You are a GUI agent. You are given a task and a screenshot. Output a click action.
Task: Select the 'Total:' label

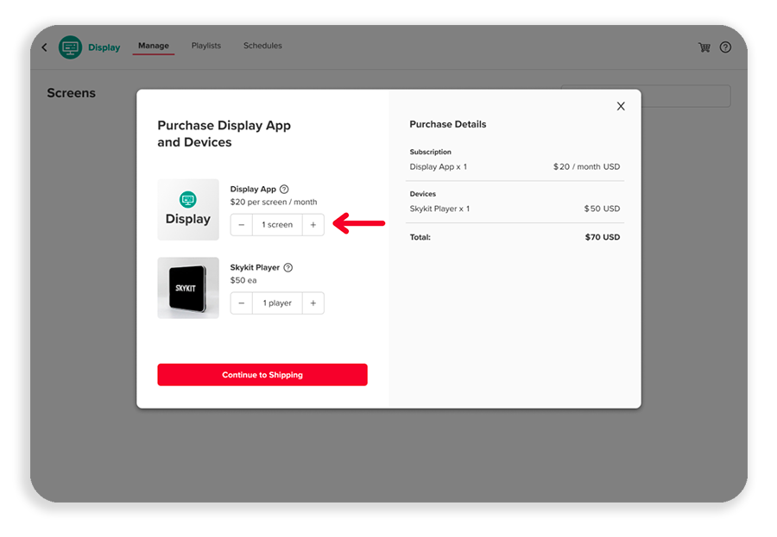point(420,237)
